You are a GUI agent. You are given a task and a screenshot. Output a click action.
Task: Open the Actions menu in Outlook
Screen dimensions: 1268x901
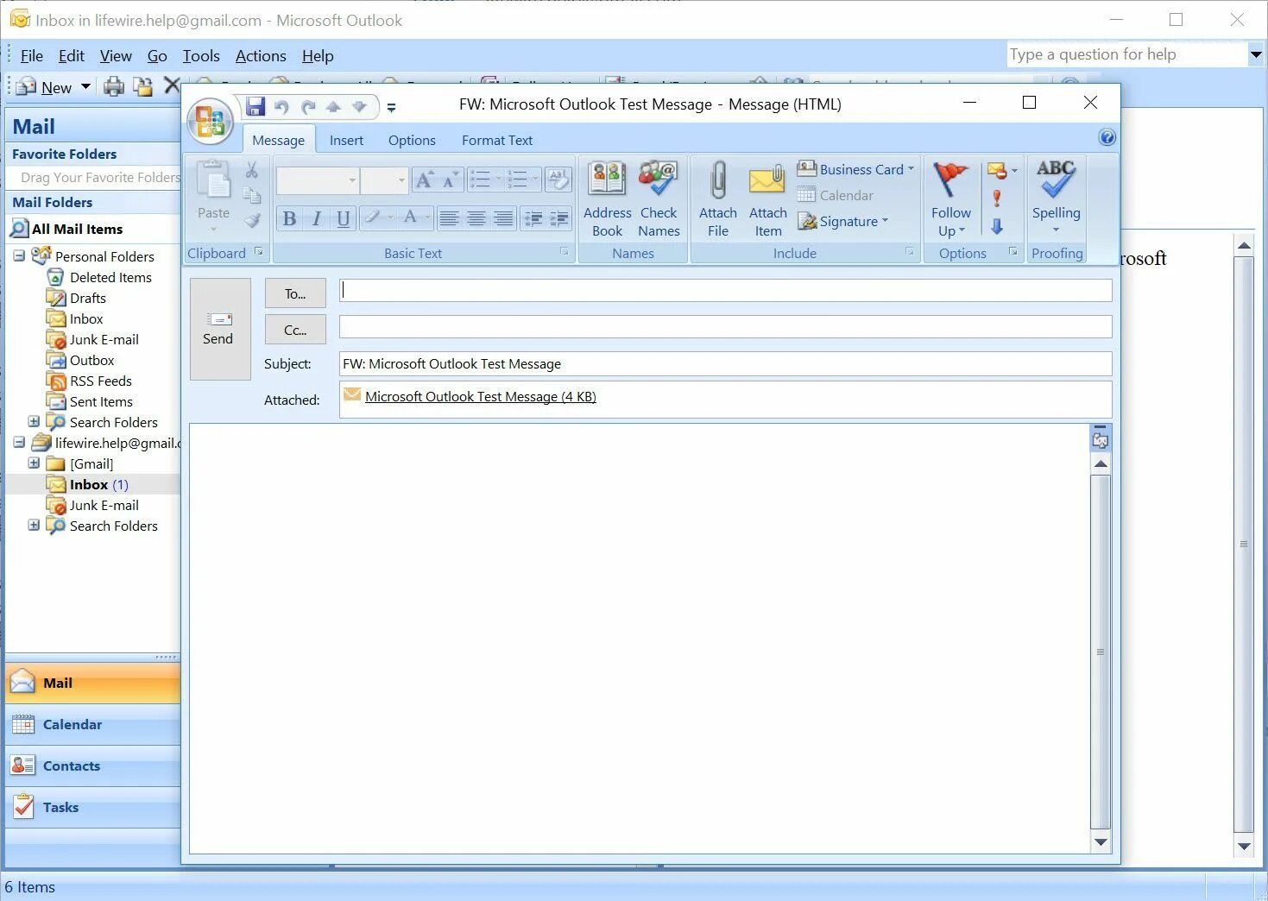[x=261, y=56]
